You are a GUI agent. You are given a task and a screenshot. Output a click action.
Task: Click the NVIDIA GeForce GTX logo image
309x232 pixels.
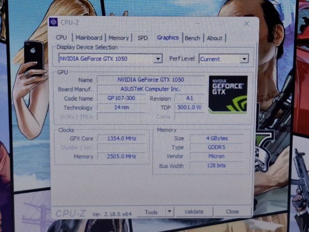tap(228, 95)
